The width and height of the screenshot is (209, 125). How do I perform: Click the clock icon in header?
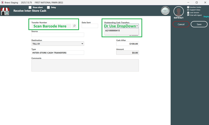point(165,11)
